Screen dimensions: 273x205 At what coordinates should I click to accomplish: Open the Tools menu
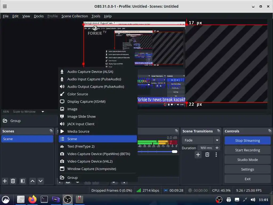(x=96, y=16)
